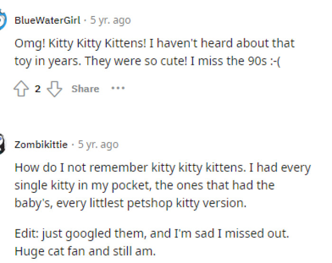
Task: Click Zombikittie's avatar icon
Action: [x=2, y=145]
